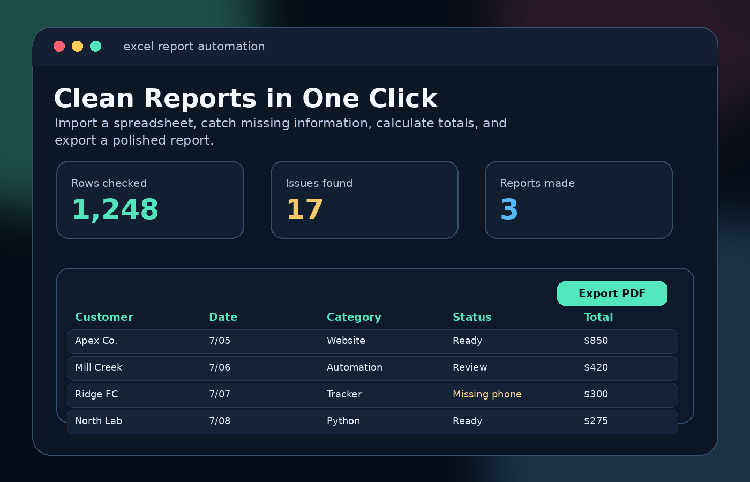
Task: Click the Ready status for Apex Co.
Action: point(468,341)
